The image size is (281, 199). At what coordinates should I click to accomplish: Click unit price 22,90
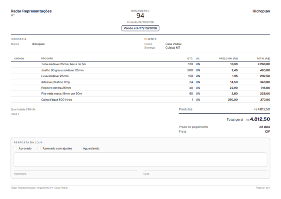click(x=234, y=88)
